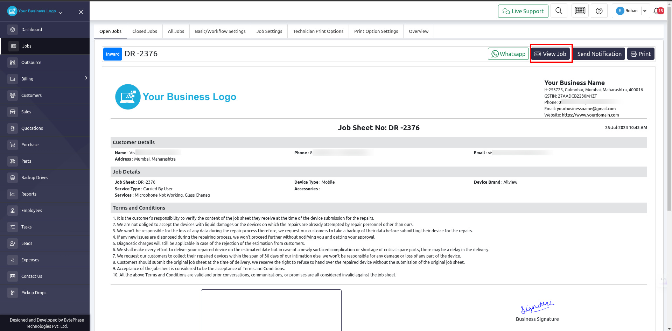Click the Outsource binoculars icon
This screenshot has width=672, height=331.
coord(13,63)
